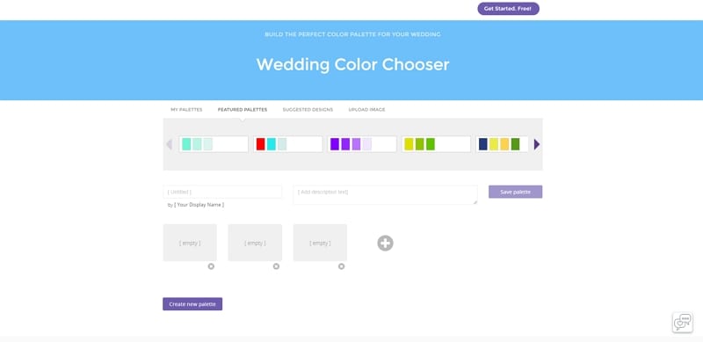Click the add color plus icon
Image resolution: width=703 pixels, height=342 pixels.
[385, 243]
